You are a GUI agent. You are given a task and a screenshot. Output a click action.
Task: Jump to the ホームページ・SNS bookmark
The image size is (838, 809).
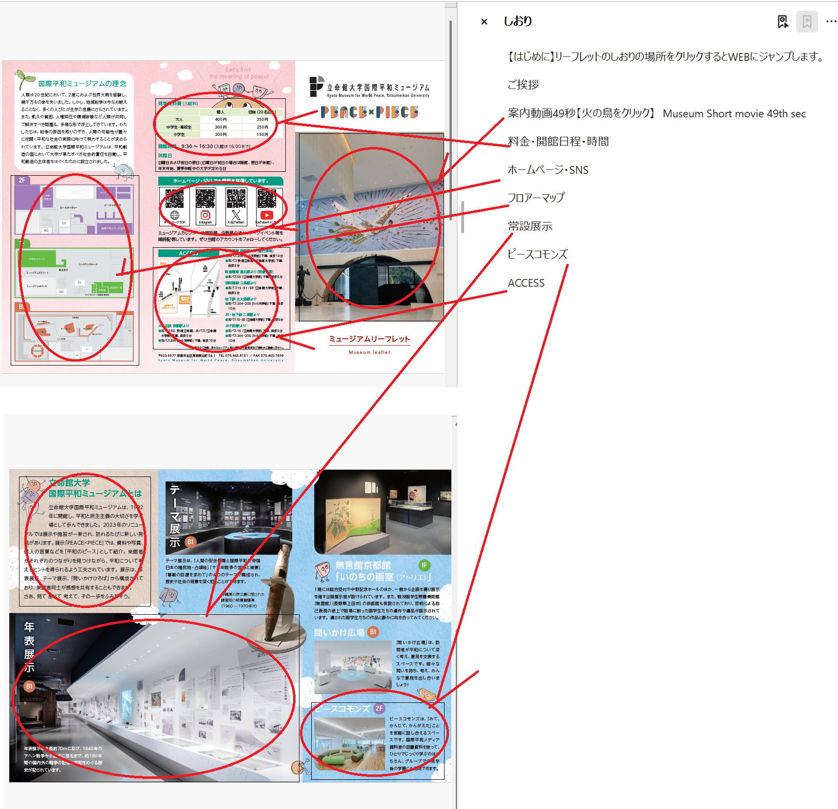click(x=548, y=170)
